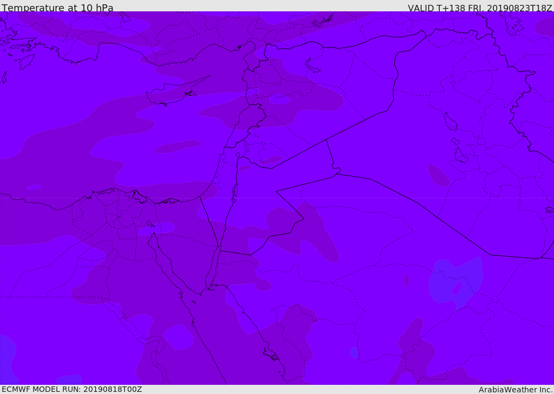Click the 'ArabiaWeather Inc.' credit text
Viewport: 554px width, 394px height.
(x=516, y=390)
